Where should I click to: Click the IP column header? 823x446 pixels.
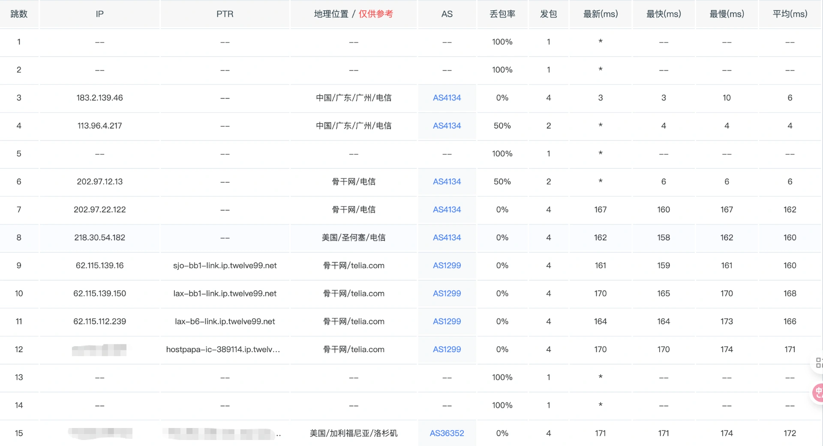99,14
